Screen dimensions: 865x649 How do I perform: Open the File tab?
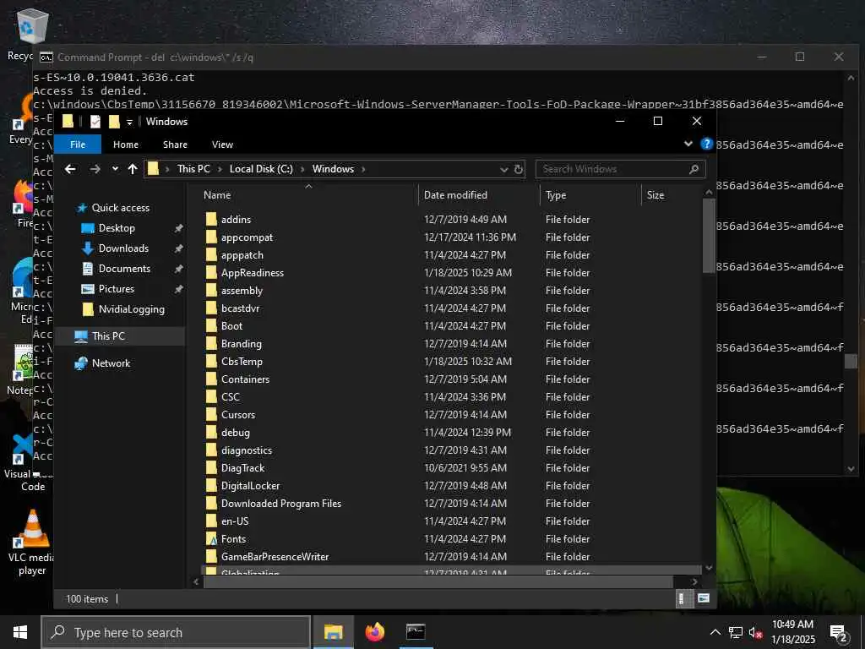coord(78,144)
